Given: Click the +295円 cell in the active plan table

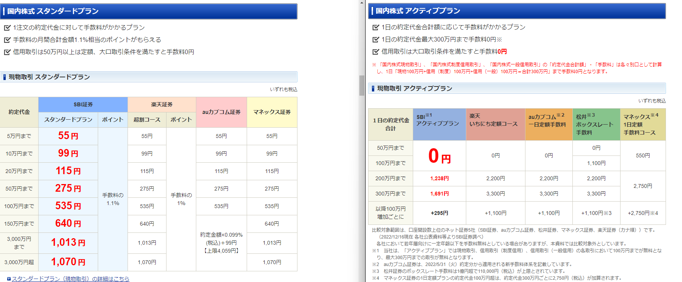Looking at the screenshot, I should [x=440, y=213].
